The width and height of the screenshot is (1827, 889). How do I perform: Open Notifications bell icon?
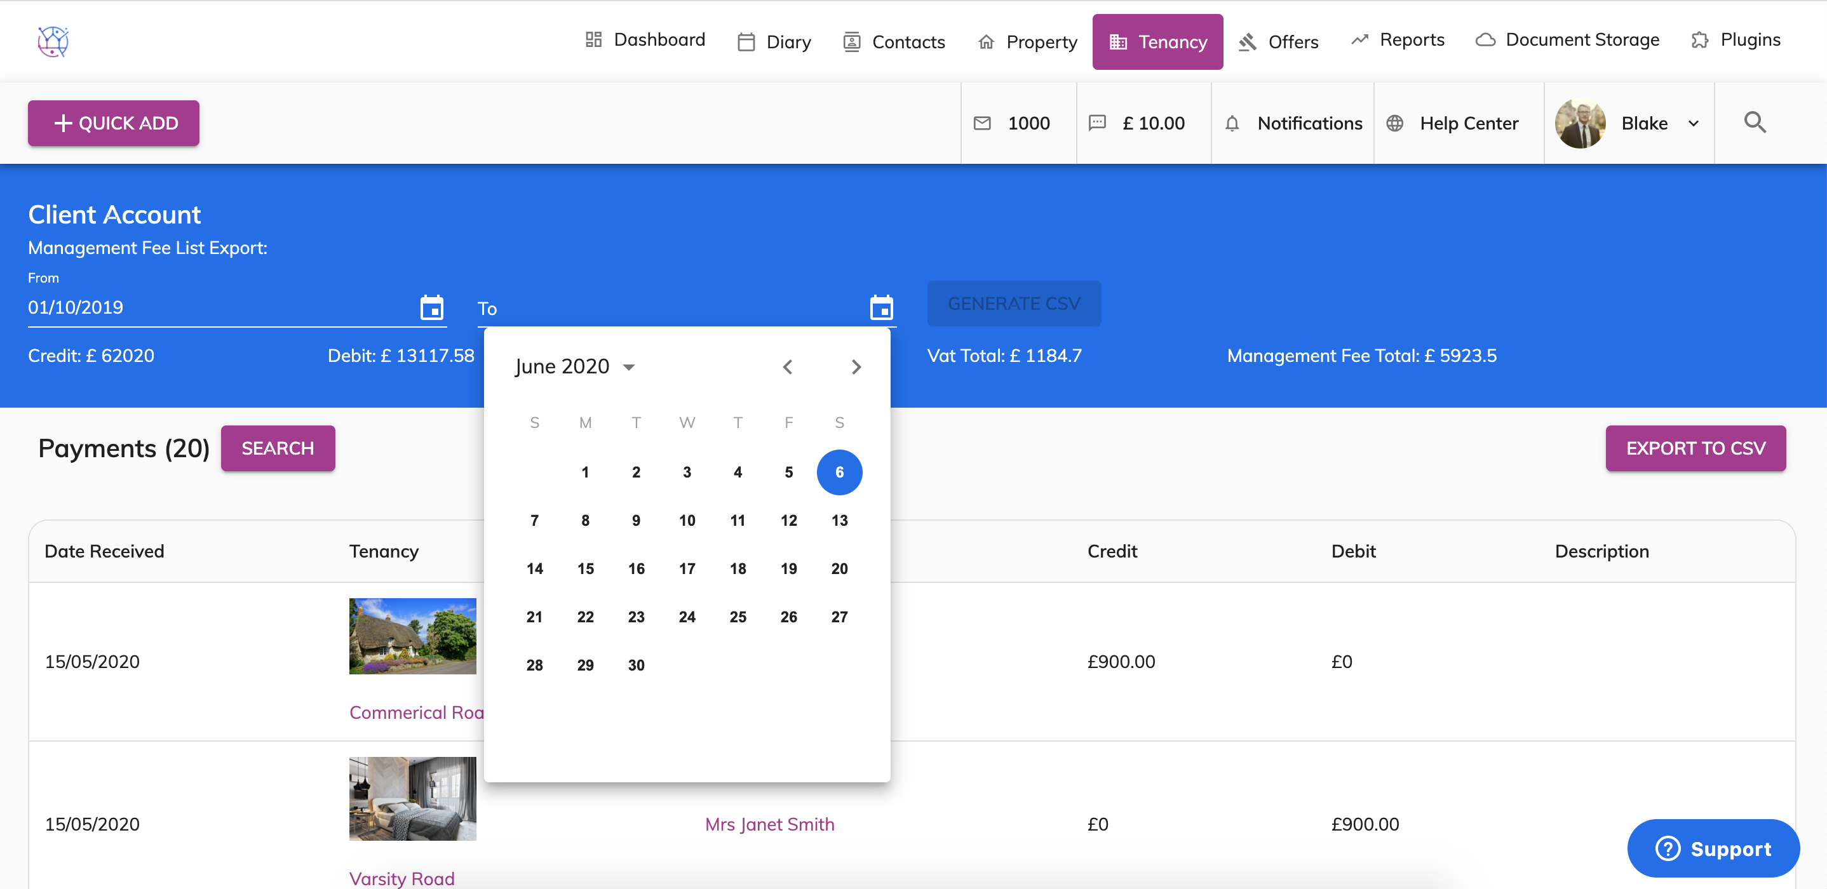coord(1232,123)
